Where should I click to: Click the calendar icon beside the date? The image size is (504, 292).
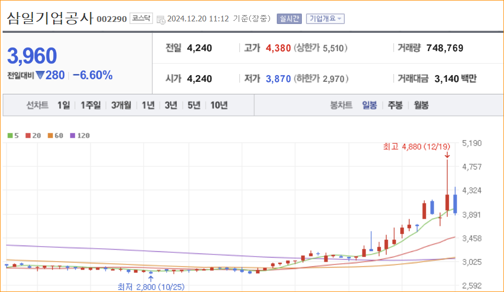click(x=161, y=20)
